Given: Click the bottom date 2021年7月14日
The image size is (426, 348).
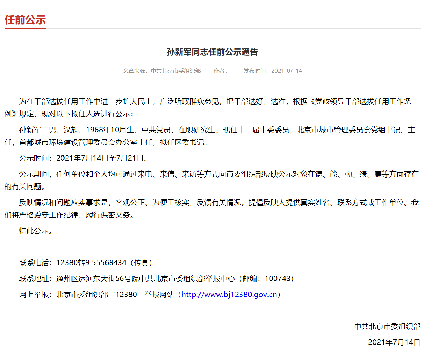Looking at the screenshot, I should click(394, 342).
